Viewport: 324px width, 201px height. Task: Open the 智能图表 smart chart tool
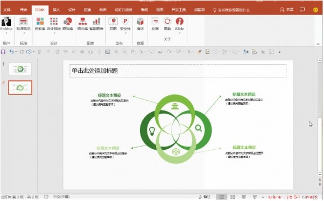tap(96, 24)
